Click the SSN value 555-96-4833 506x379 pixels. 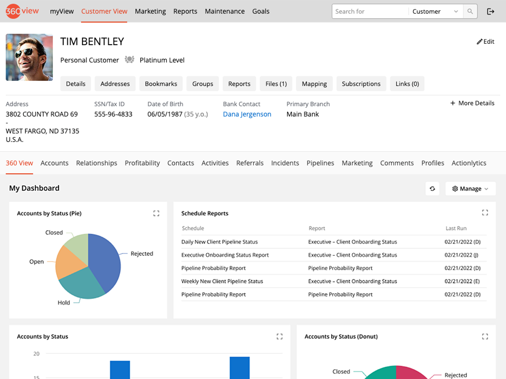(113, 114)
